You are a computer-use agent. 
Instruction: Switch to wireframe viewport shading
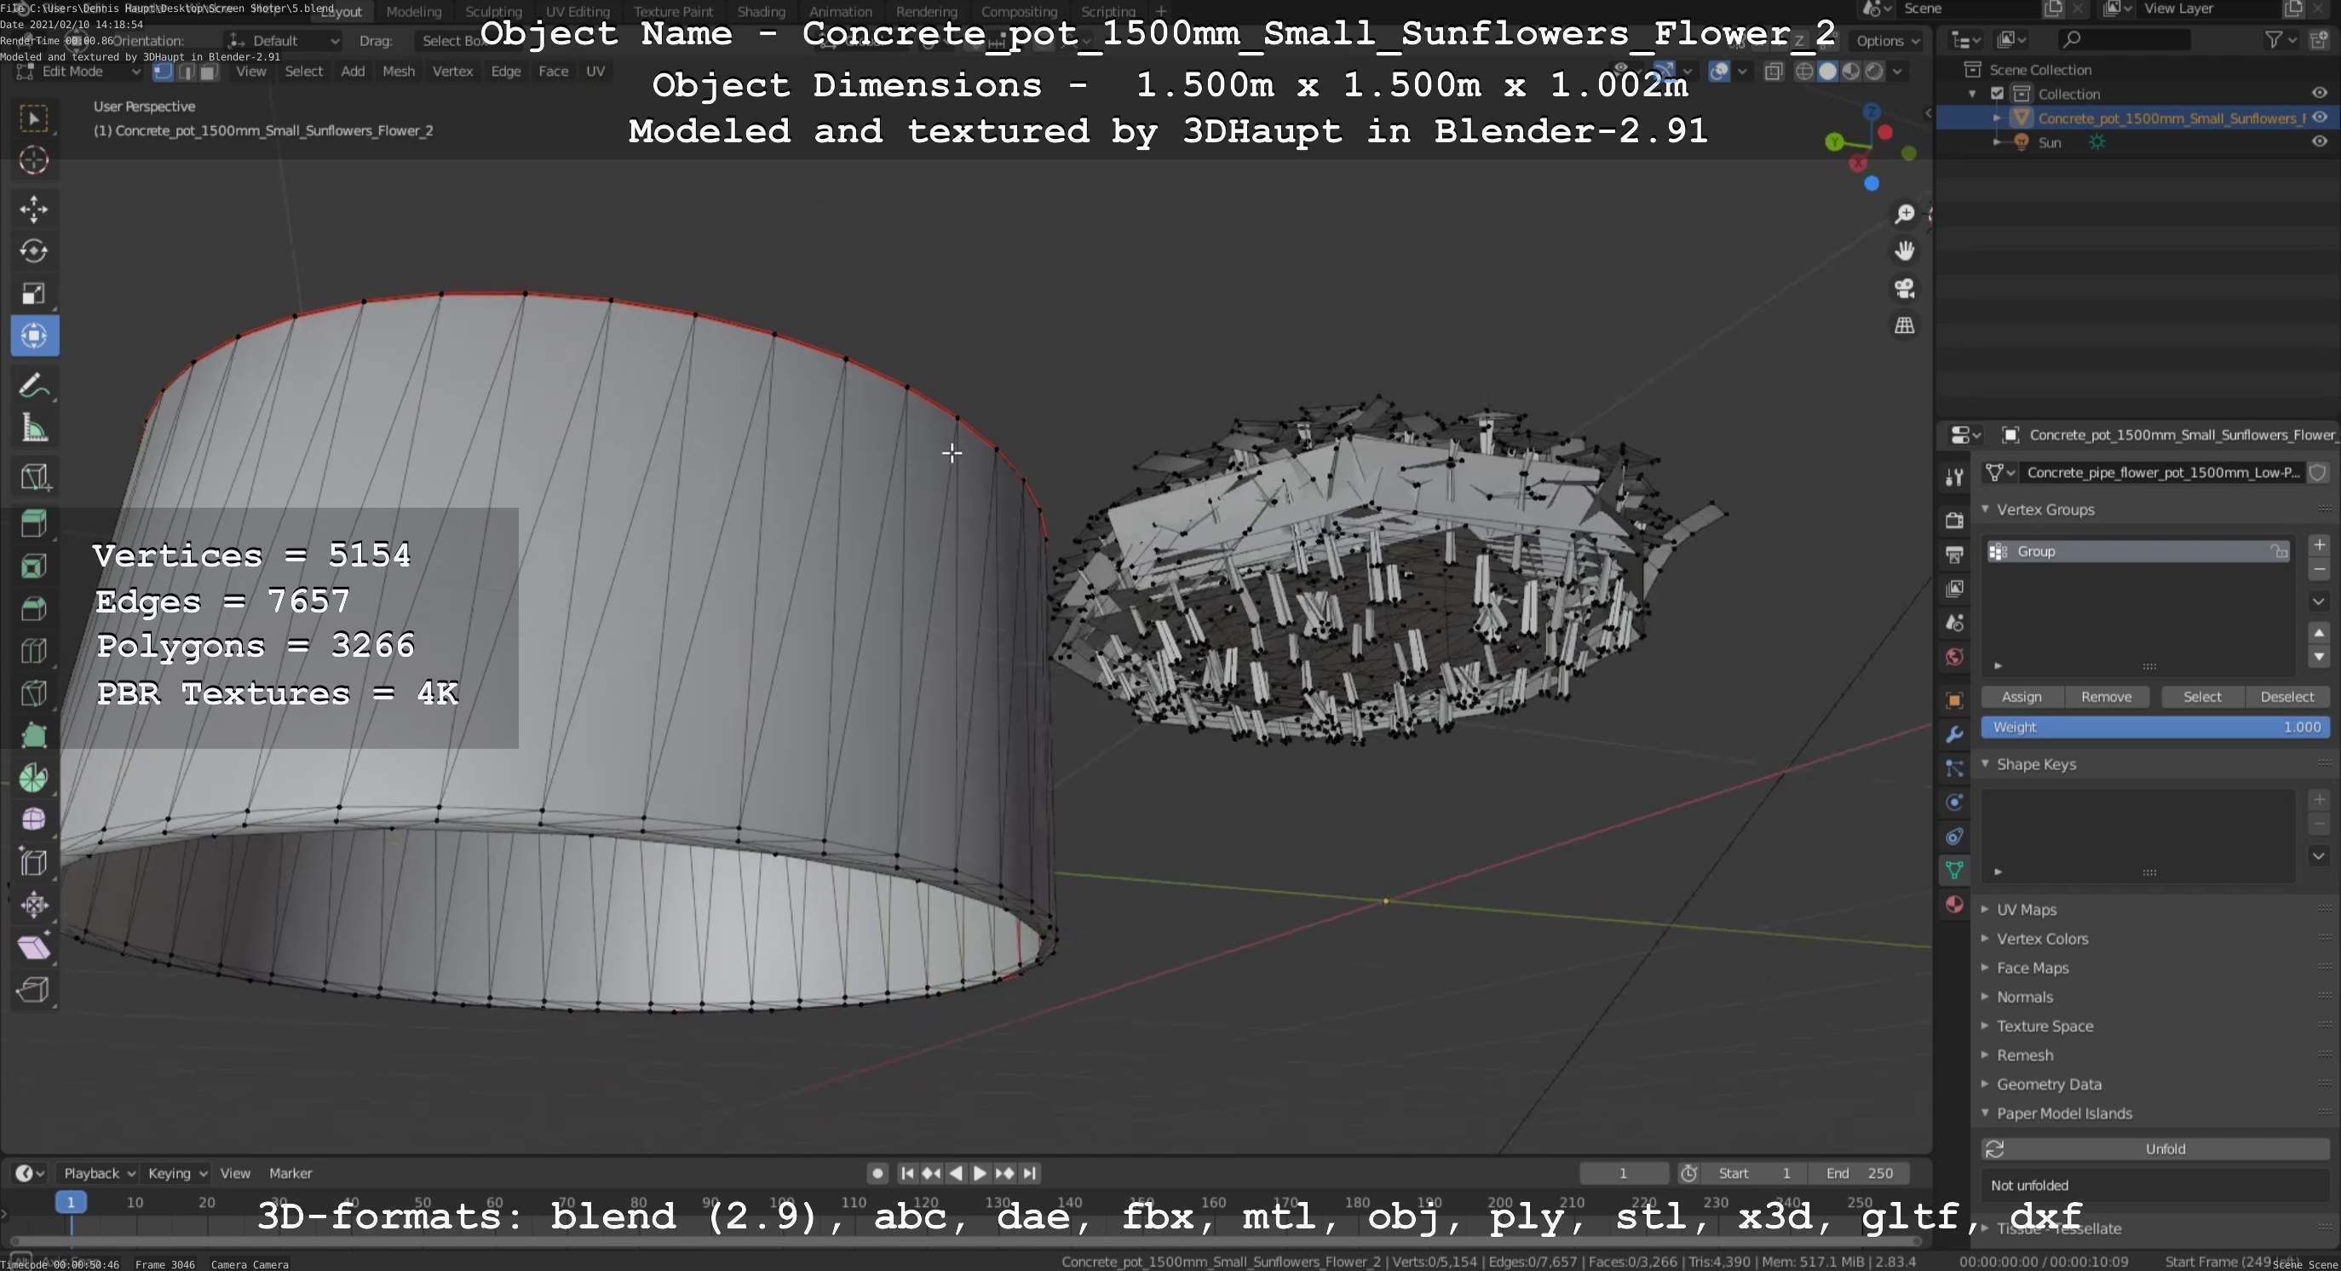(1805, 71)
